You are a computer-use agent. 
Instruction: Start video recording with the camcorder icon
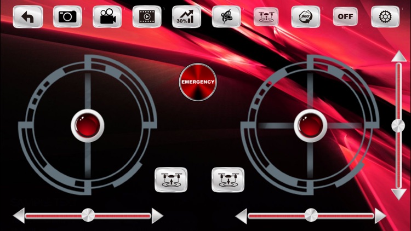tap(107, 17)
